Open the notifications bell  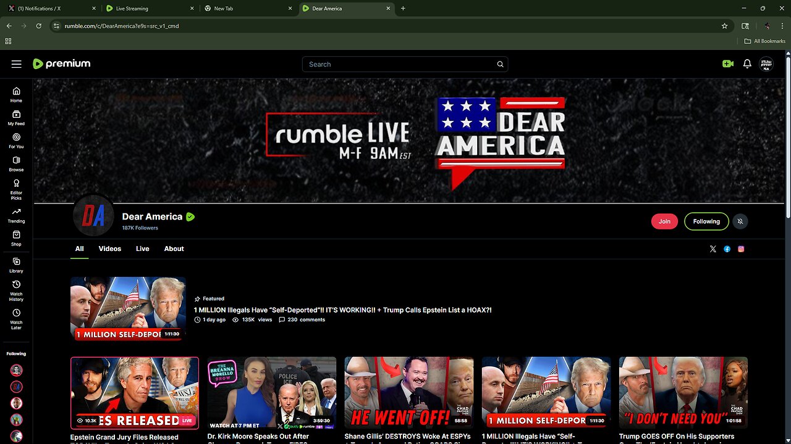pos(747,64)
